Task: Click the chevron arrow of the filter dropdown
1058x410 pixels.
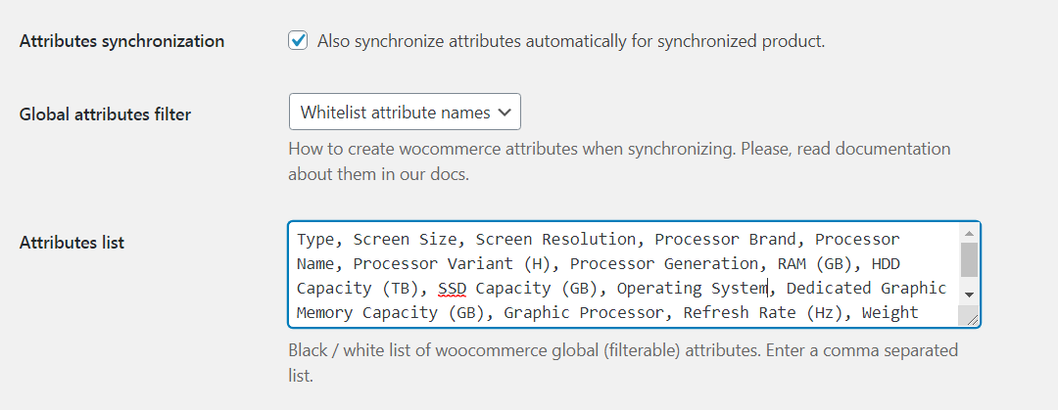Action: click(505, 113)
